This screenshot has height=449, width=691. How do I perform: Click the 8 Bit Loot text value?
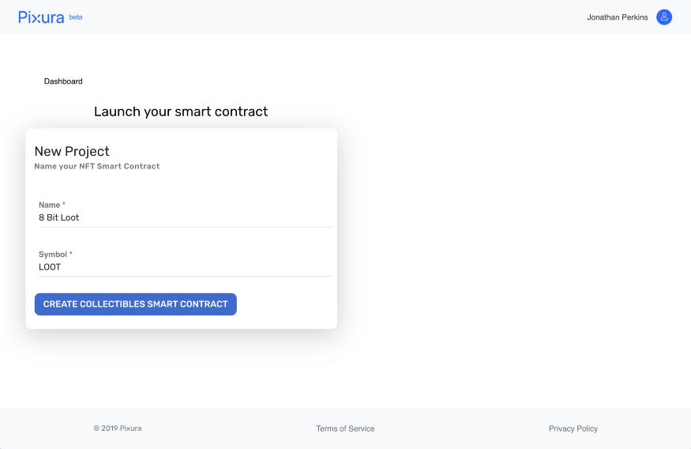[x=59, y=217]
